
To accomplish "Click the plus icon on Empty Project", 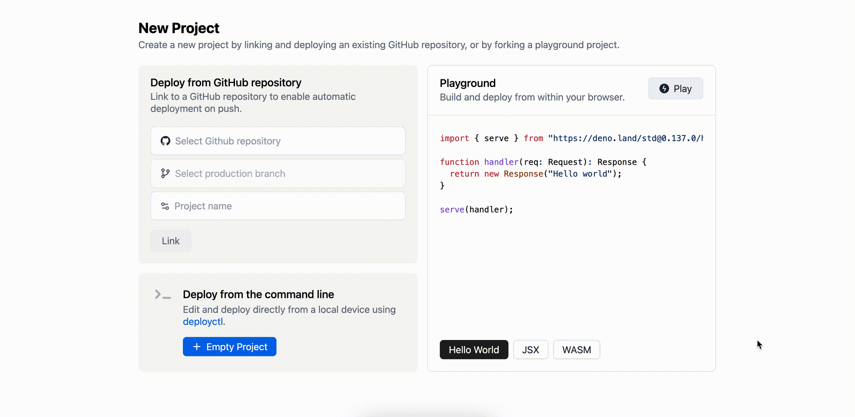I will tap(197, 347).
